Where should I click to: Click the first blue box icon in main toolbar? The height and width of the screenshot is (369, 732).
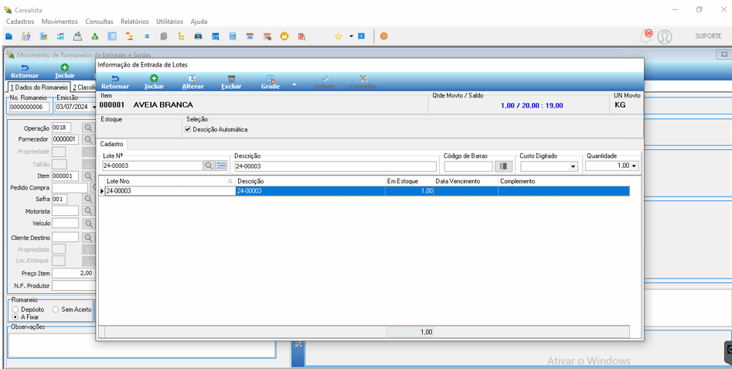pyautogui.click(x=9, y=36)
